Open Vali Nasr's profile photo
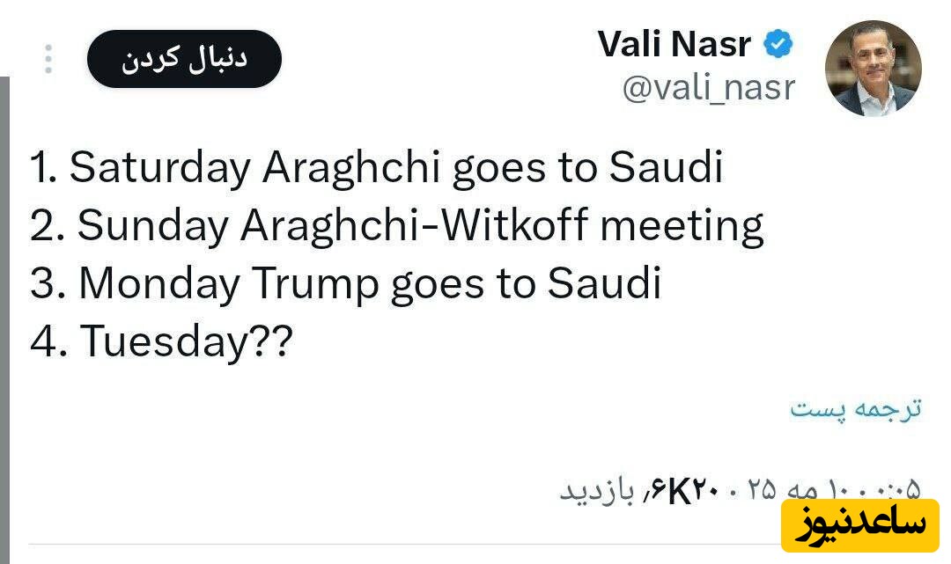The height and width of the screenshot is (564, 951). (873, 69)
